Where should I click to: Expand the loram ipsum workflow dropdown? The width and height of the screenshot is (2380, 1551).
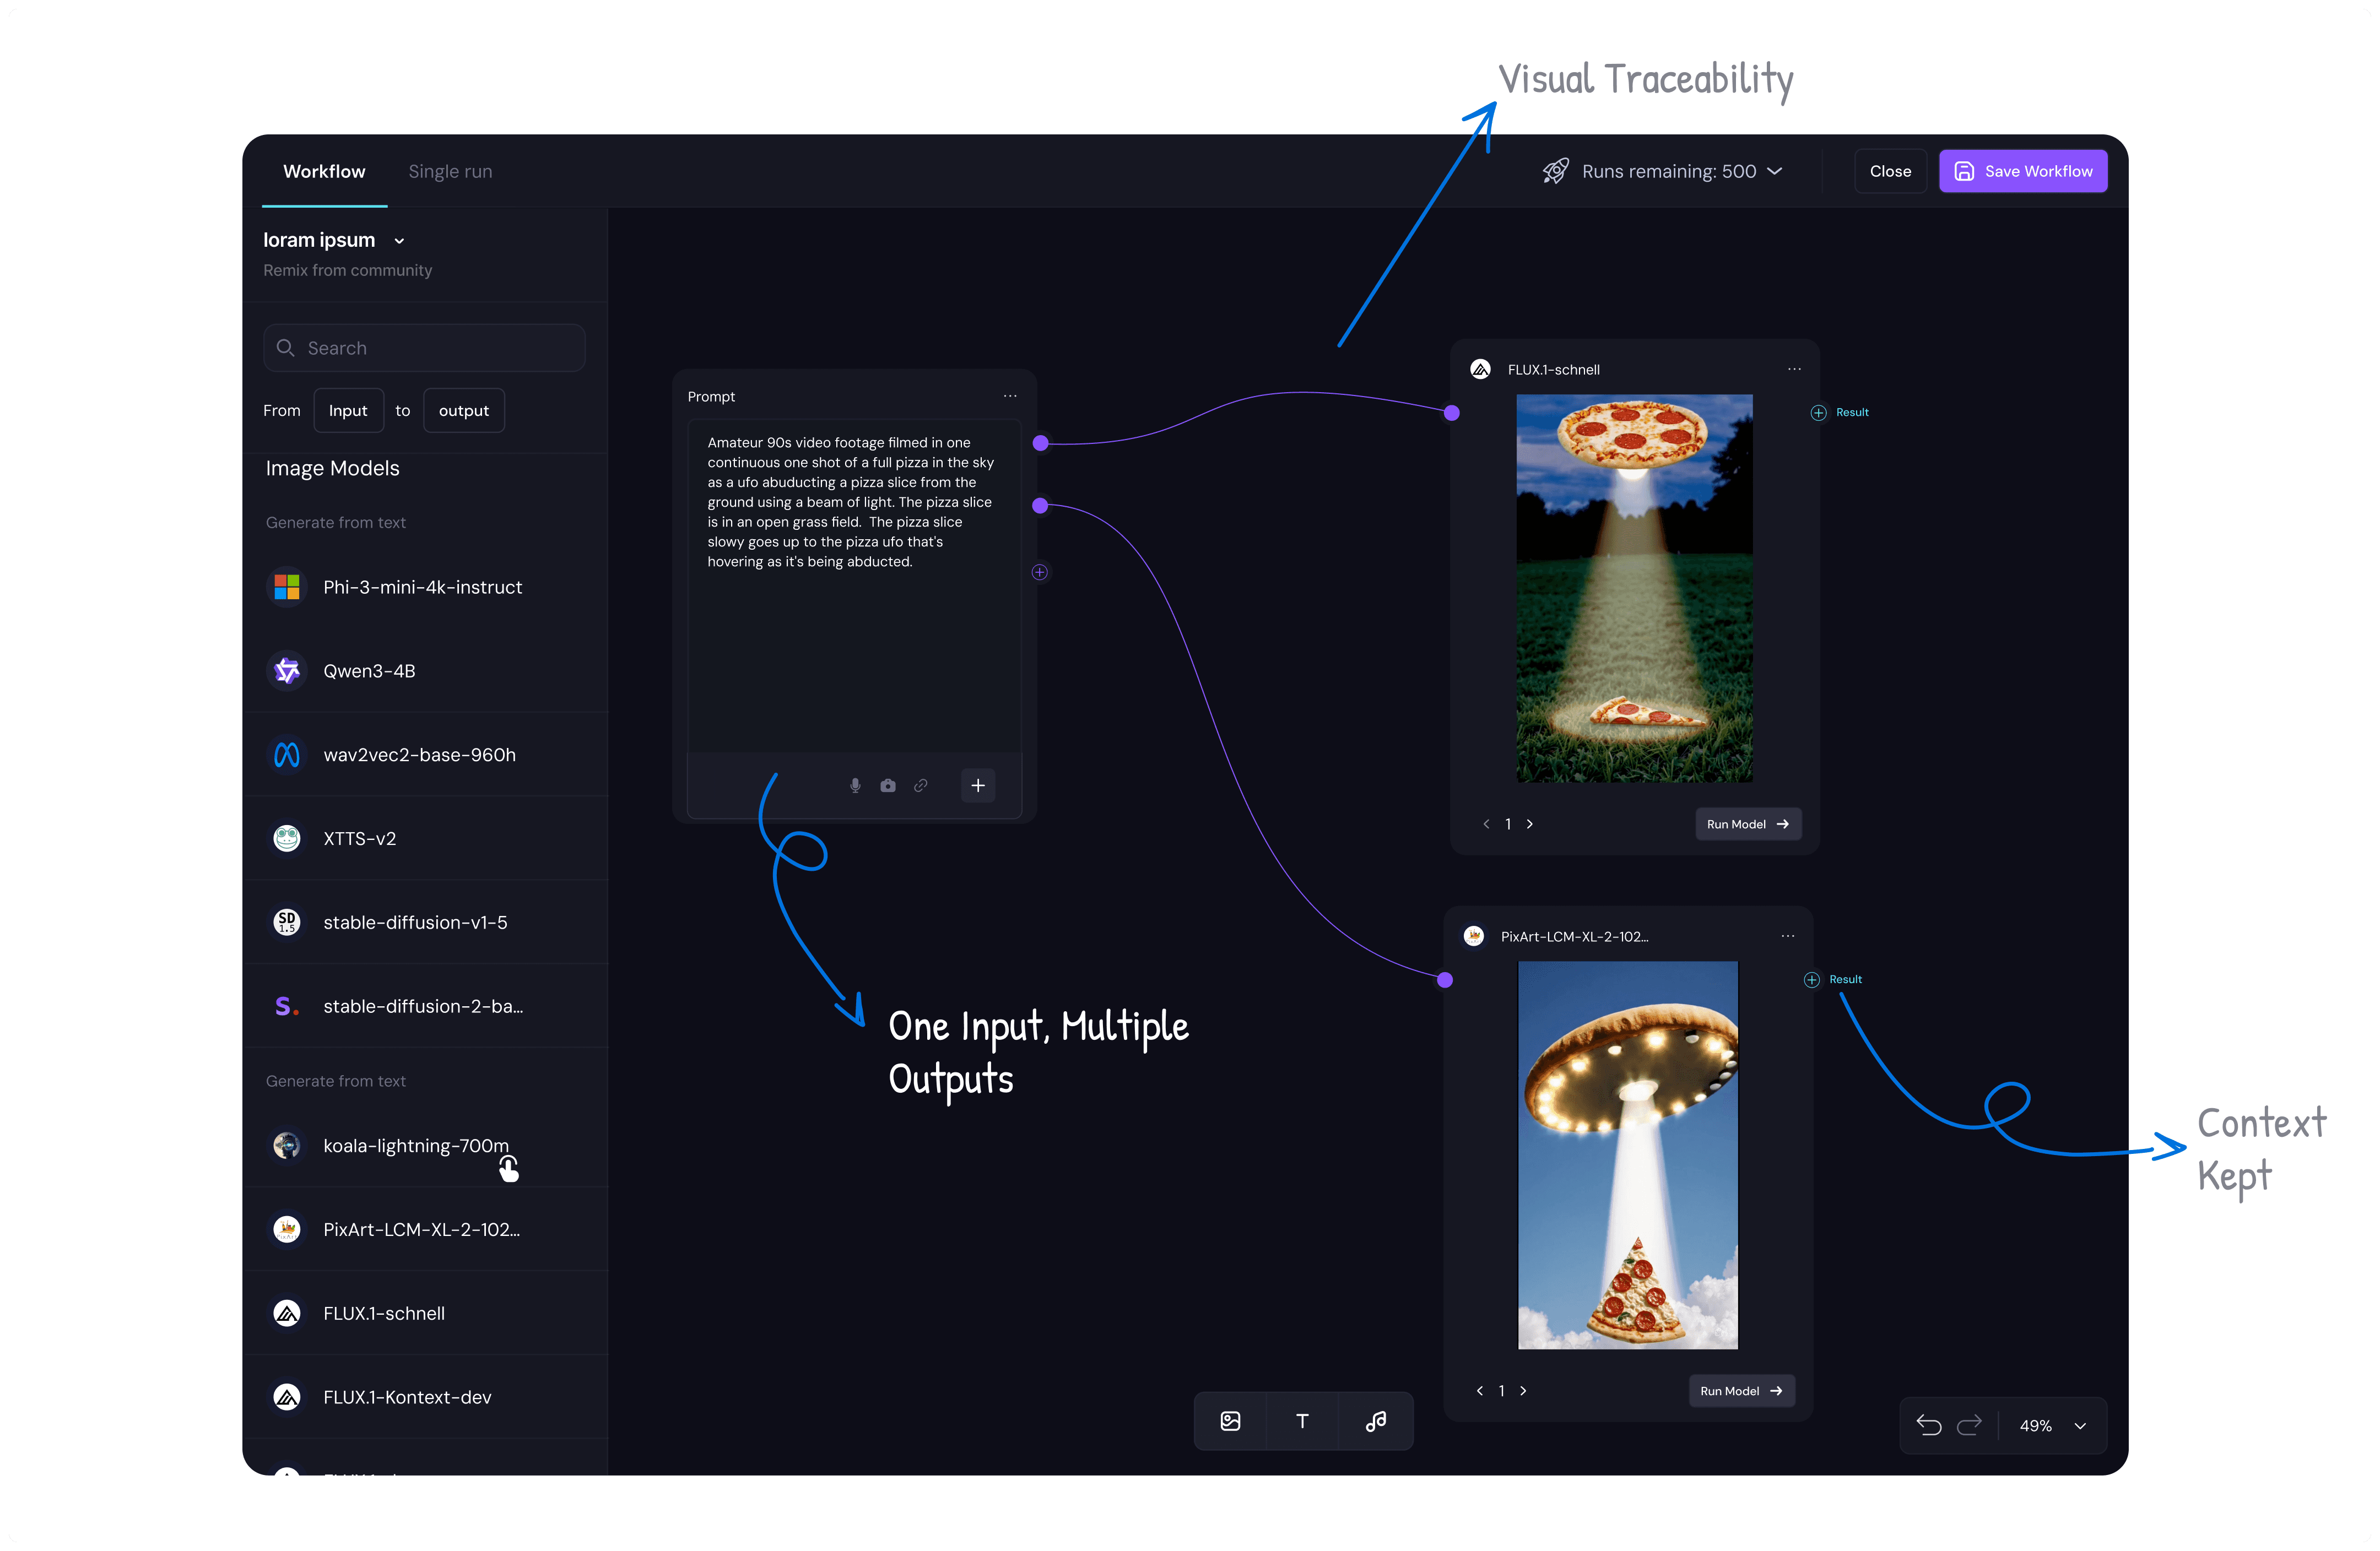399,241
